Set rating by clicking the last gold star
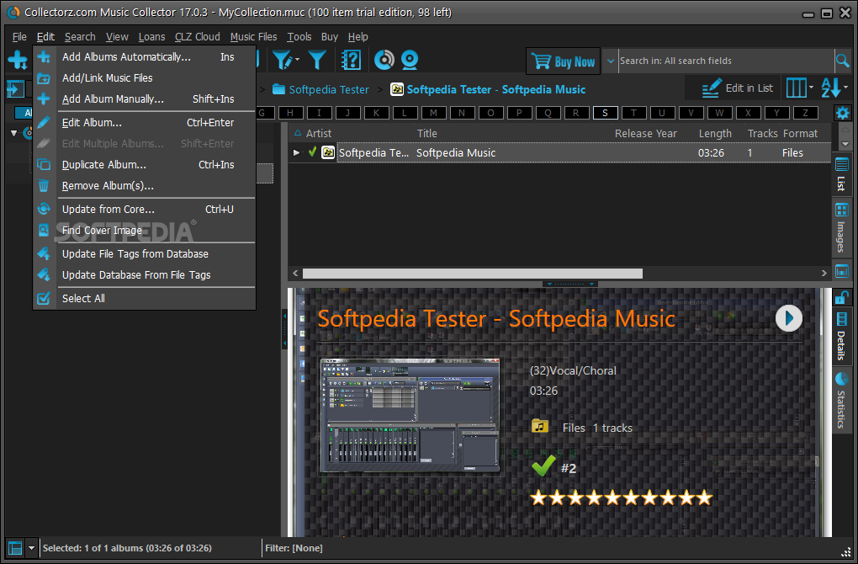858x564 pixels. click(x=704, y=497)
